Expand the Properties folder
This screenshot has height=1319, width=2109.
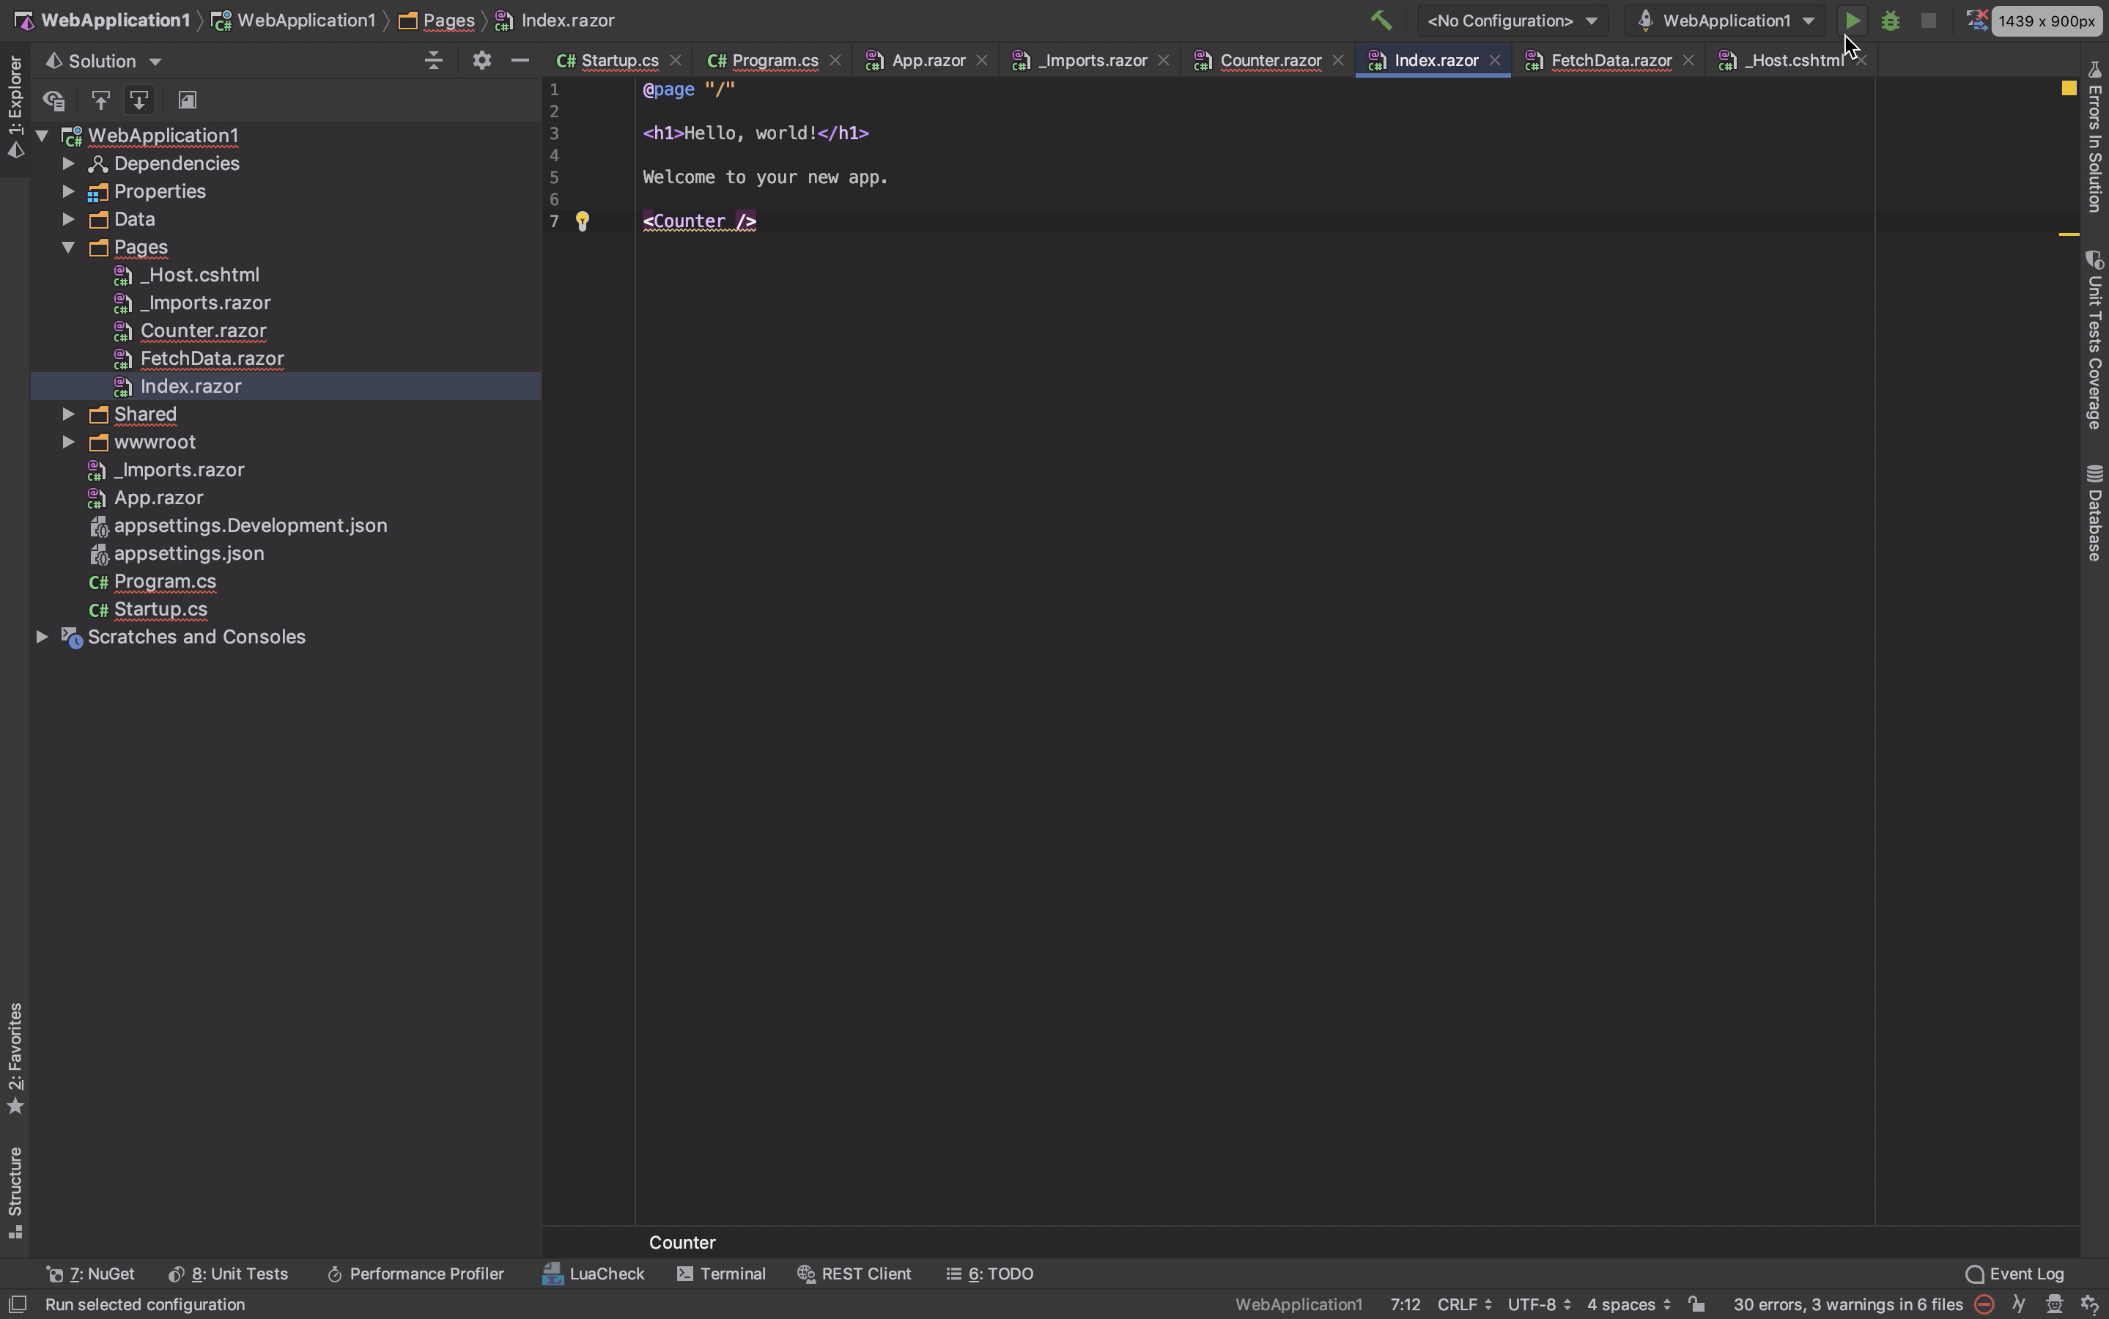(x=68, y=191)
